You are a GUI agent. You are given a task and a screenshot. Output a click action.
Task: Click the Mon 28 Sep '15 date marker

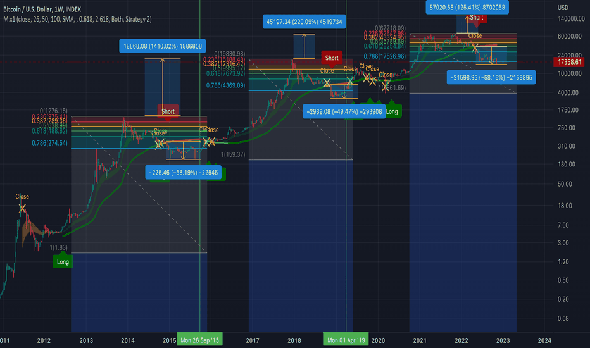click(x=199, y=340)
